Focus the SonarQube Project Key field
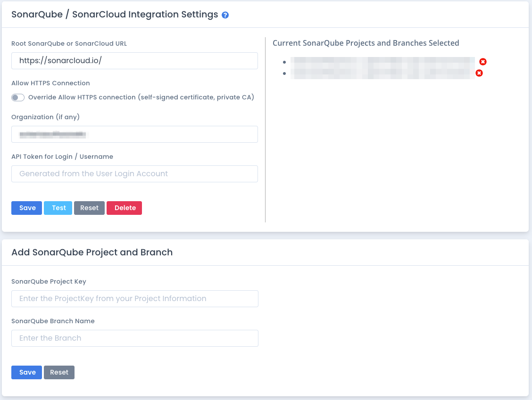532x400 pixels. [x=135, y=299]
